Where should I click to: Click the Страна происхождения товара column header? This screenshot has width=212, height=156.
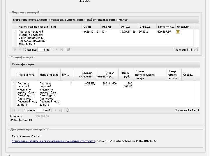pos(150,75)
